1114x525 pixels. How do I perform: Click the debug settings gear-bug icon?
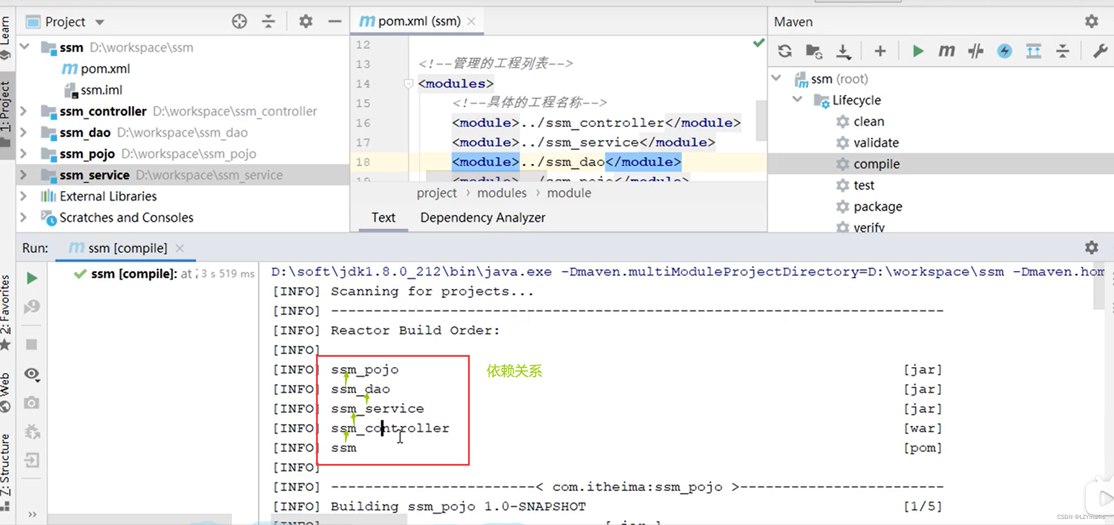[x=32, y=431]
